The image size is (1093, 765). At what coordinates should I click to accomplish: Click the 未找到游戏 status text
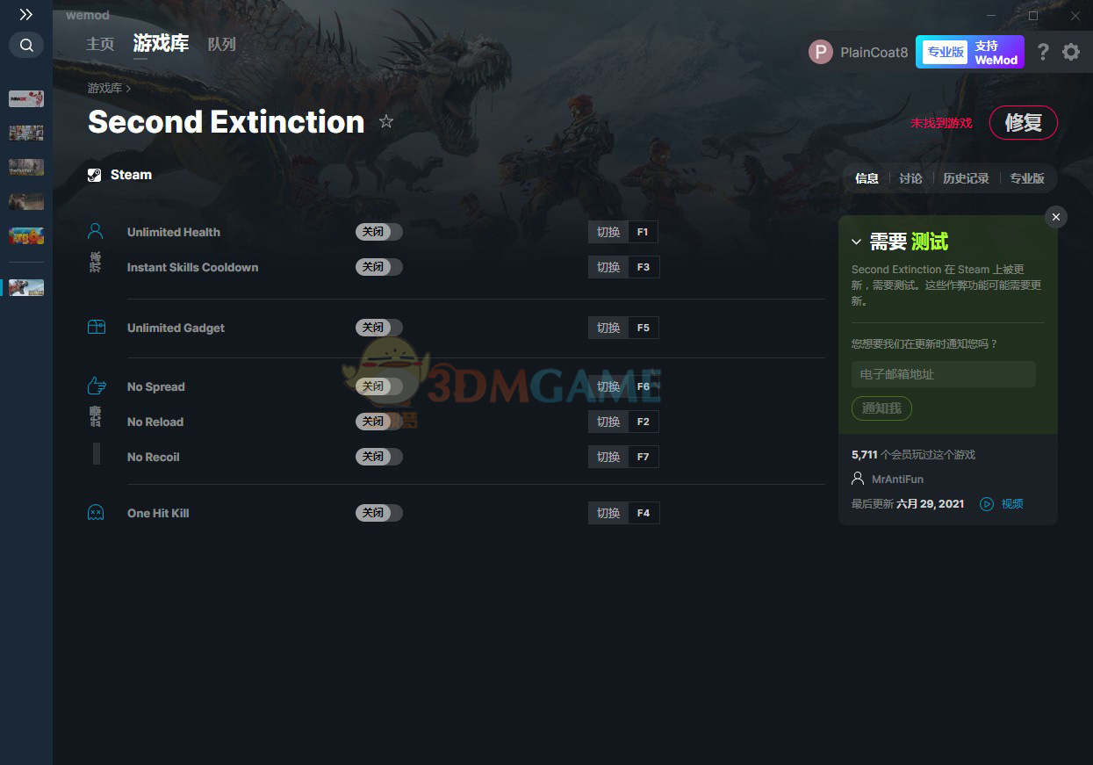pyautogui.click(x=941, y=123)
